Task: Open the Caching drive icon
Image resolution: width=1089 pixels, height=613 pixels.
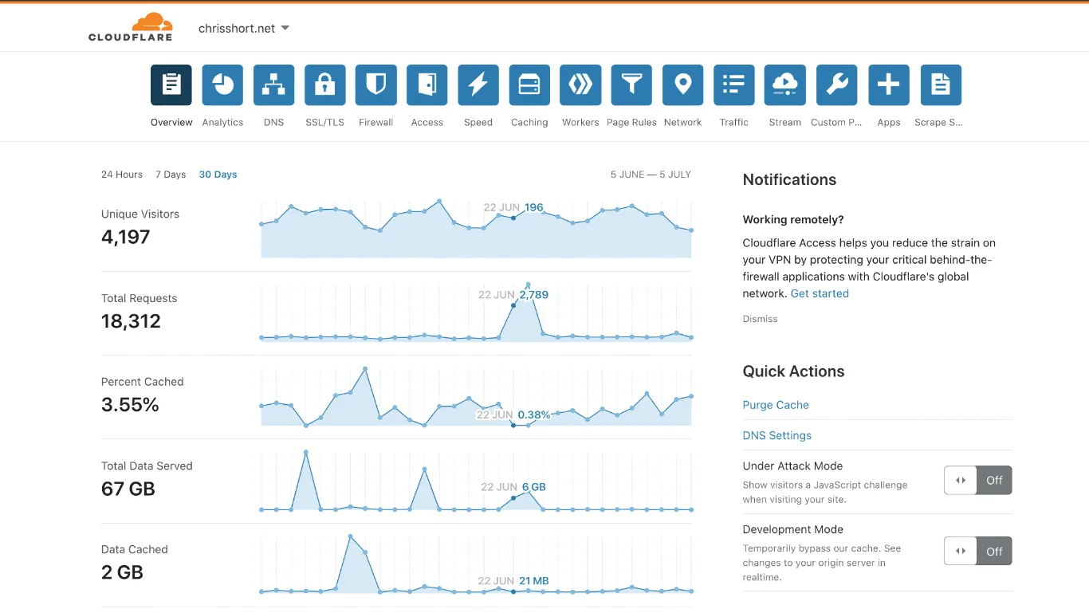Action: (529, 85)
